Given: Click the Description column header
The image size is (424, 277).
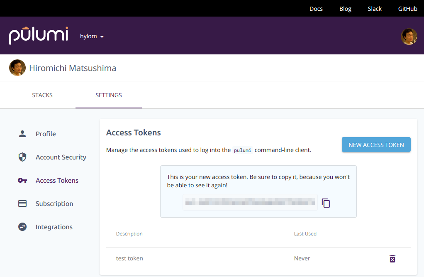Looking at the screenshot, I should 129,234.
